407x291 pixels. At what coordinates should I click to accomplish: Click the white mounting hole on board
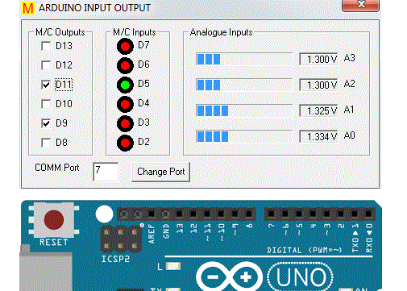click(104, 214)
